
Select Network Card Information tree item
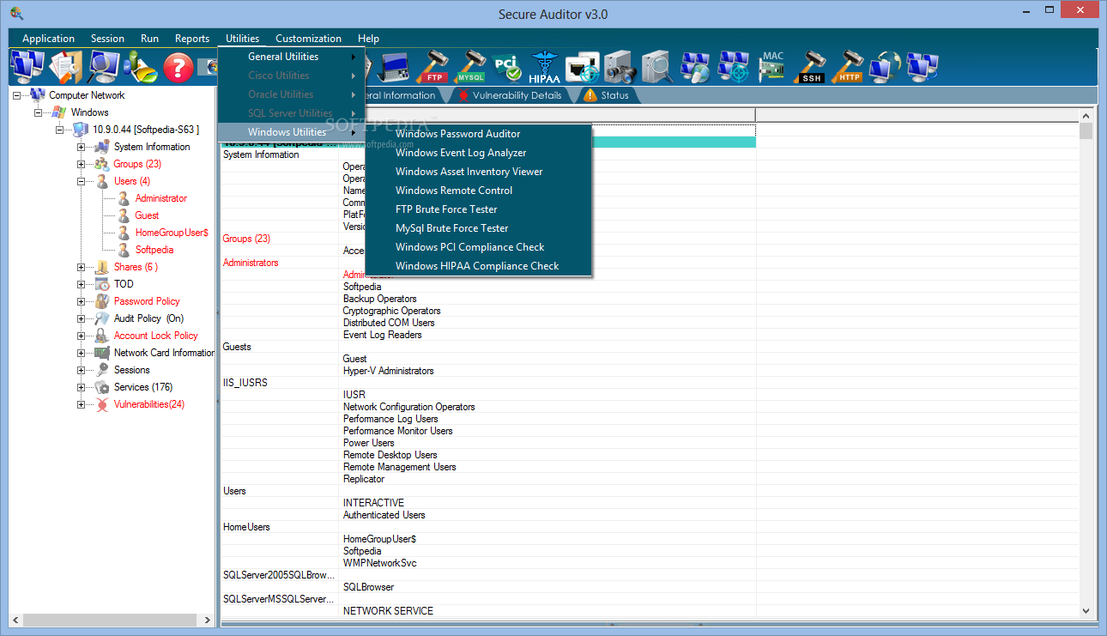(x=164, y=353)
